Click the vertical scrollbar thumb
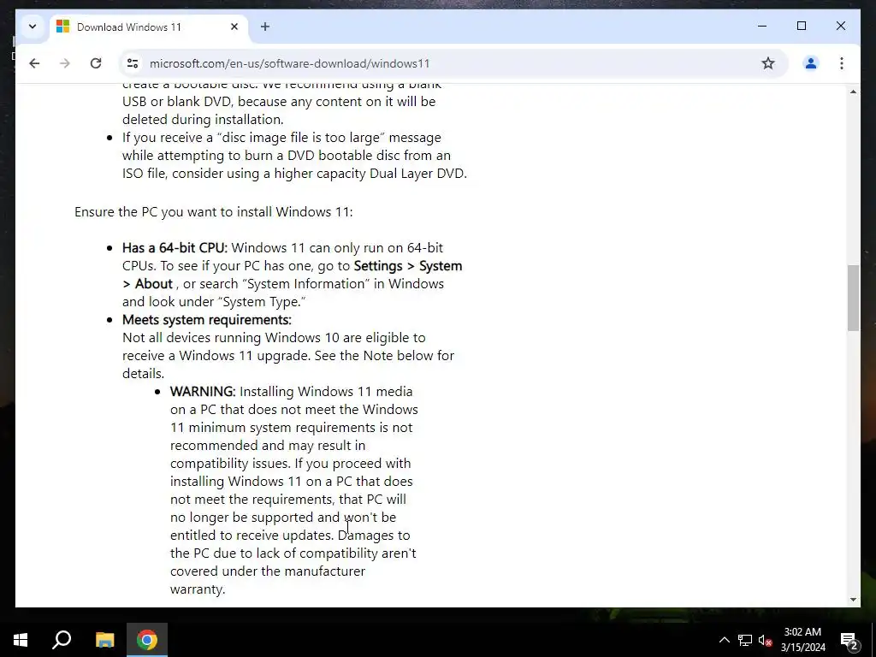Image resolution: width=876 pixels, height=657 pixels. point(853,298)
